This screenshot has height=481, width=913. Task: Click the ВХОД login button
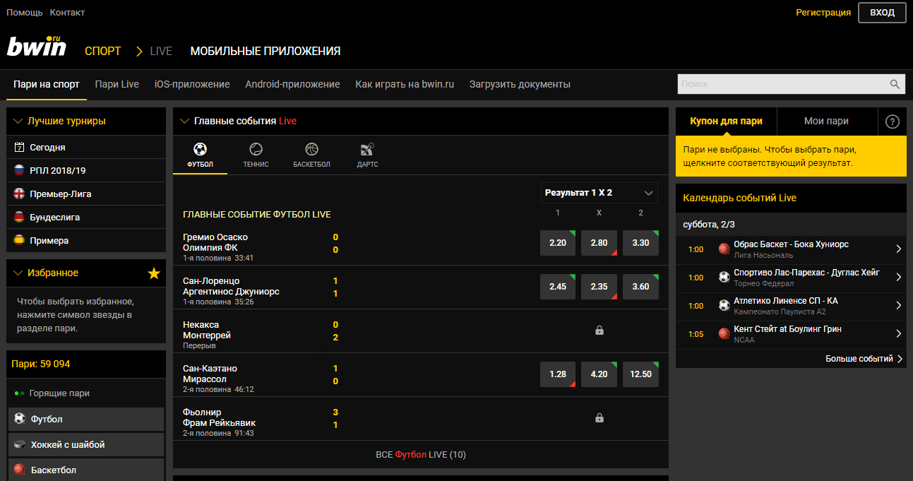click(x=882, y=13)
